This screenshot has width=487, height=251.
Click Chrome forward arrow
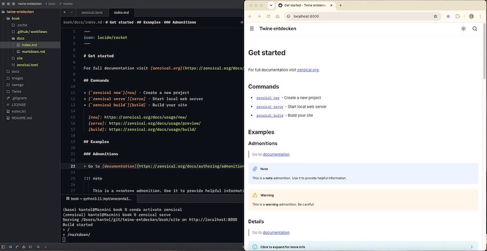click(x=259, y=16)
